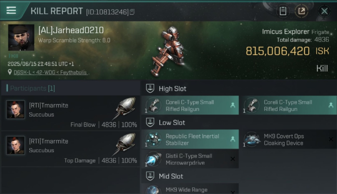Open Tmarmite's Final Blow participant entry
Image resolution: width=337 pixels, height=194 pixels.
point(71,113)
